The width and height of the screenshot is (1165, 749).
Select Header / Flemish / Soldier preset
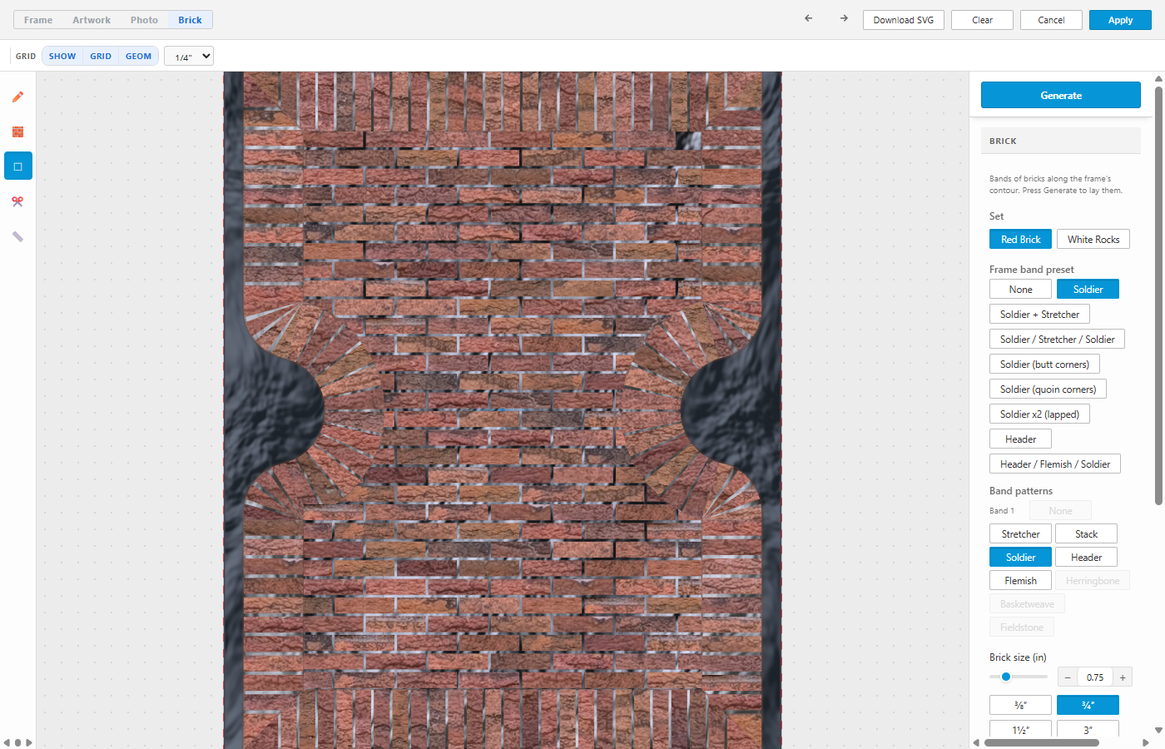coord(1055,464)
